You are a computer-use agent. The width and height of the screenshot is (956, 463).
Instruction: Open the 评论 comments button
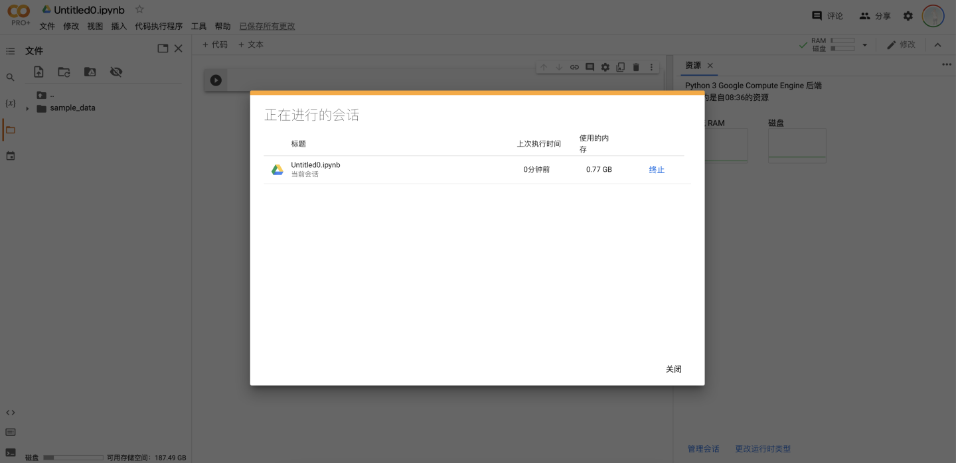(x=827, y=16)
